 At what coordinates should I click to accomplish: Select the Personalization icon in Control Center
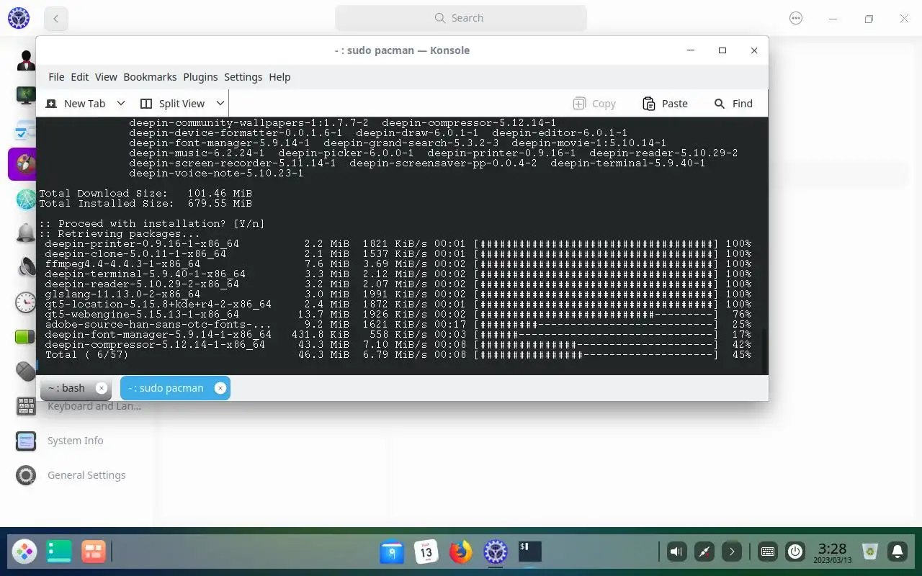click(x=26, y=164)
